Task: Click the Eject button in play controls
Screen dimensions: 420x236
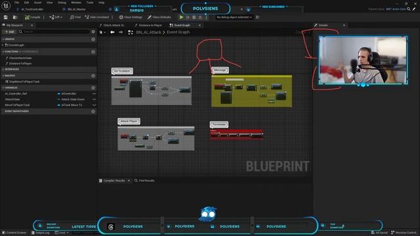Action: tap(200, 17)
